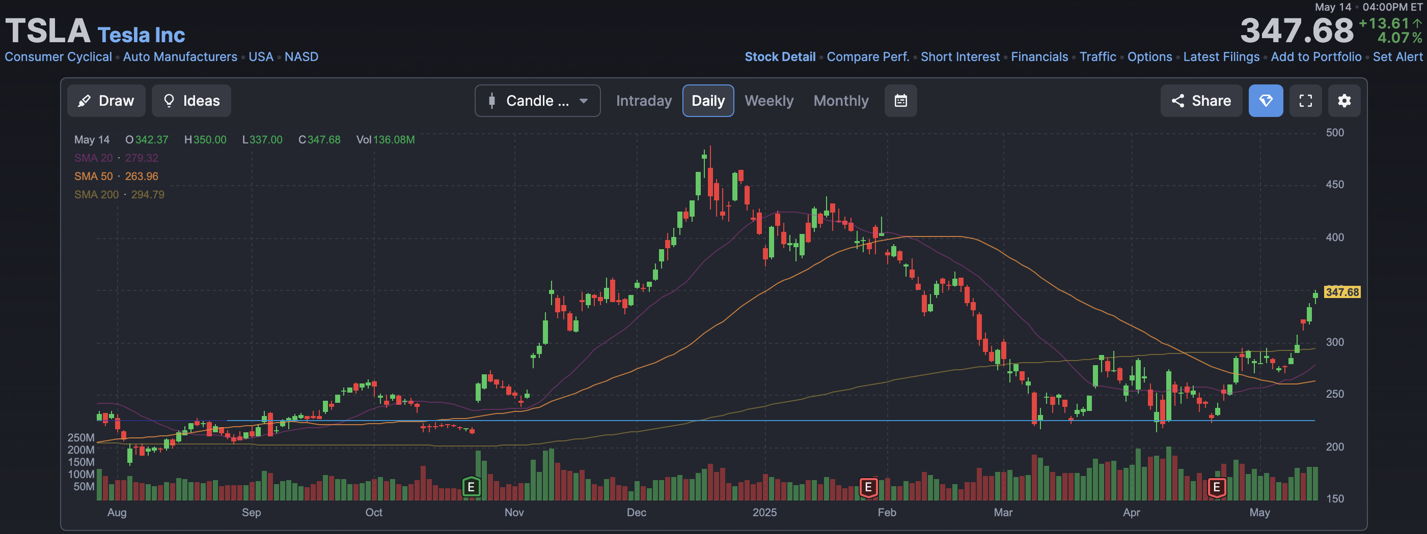The height and width of the screenshot is (534, 1427).
Task: Click the O 342.37 open value
Action: [147, 139]
